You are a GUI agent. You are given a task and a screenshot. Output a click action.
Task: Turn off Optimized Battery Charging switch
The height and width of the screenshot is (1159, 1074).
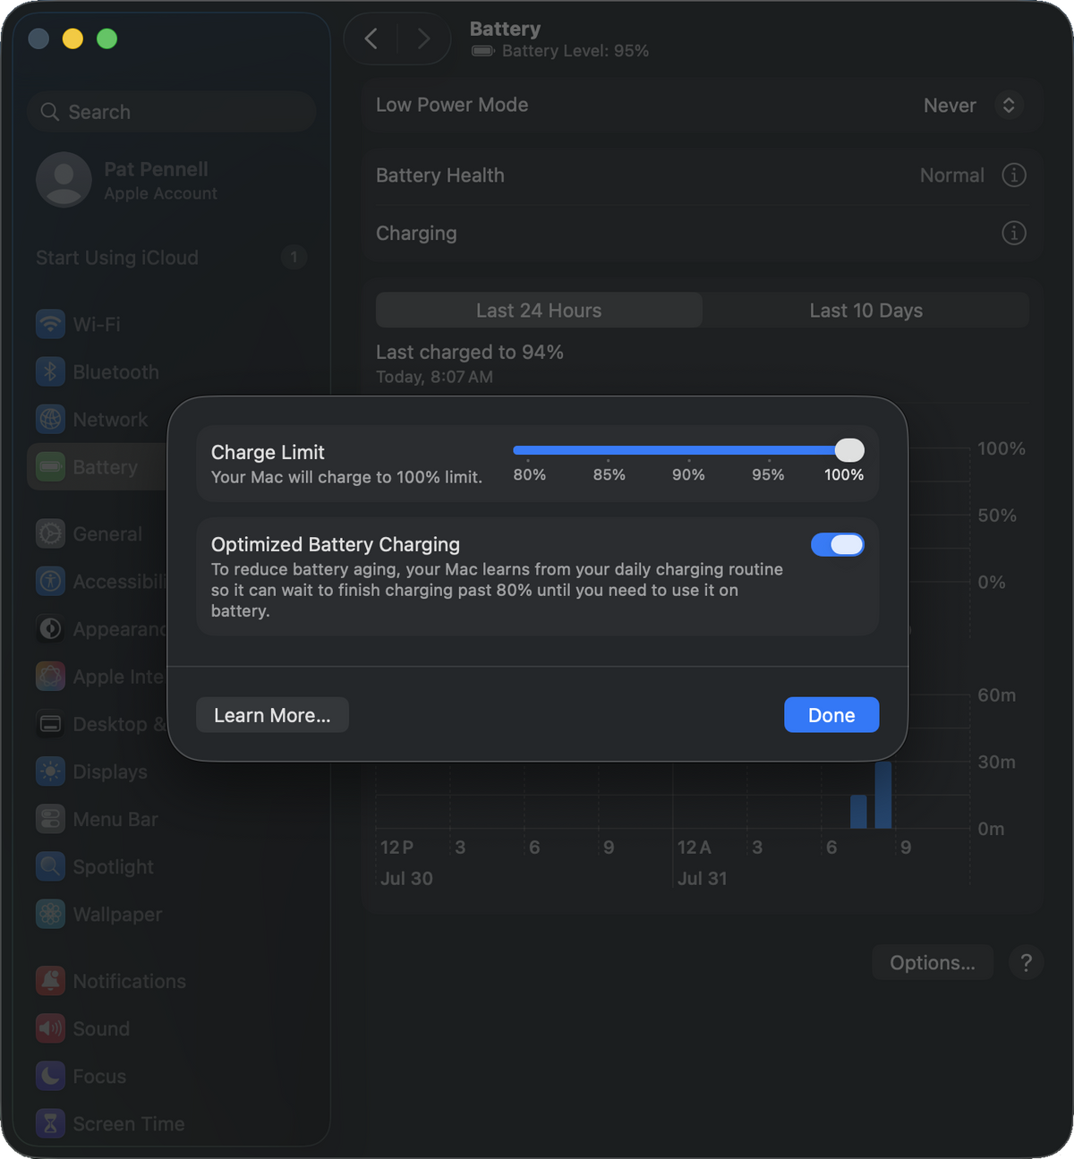[x=838, y=544]
